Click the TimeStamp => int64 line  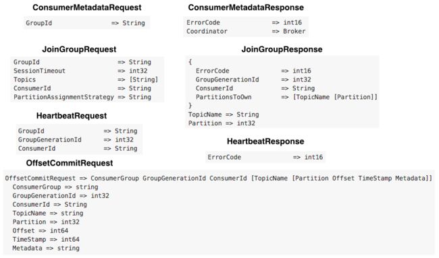coord(46,240)
